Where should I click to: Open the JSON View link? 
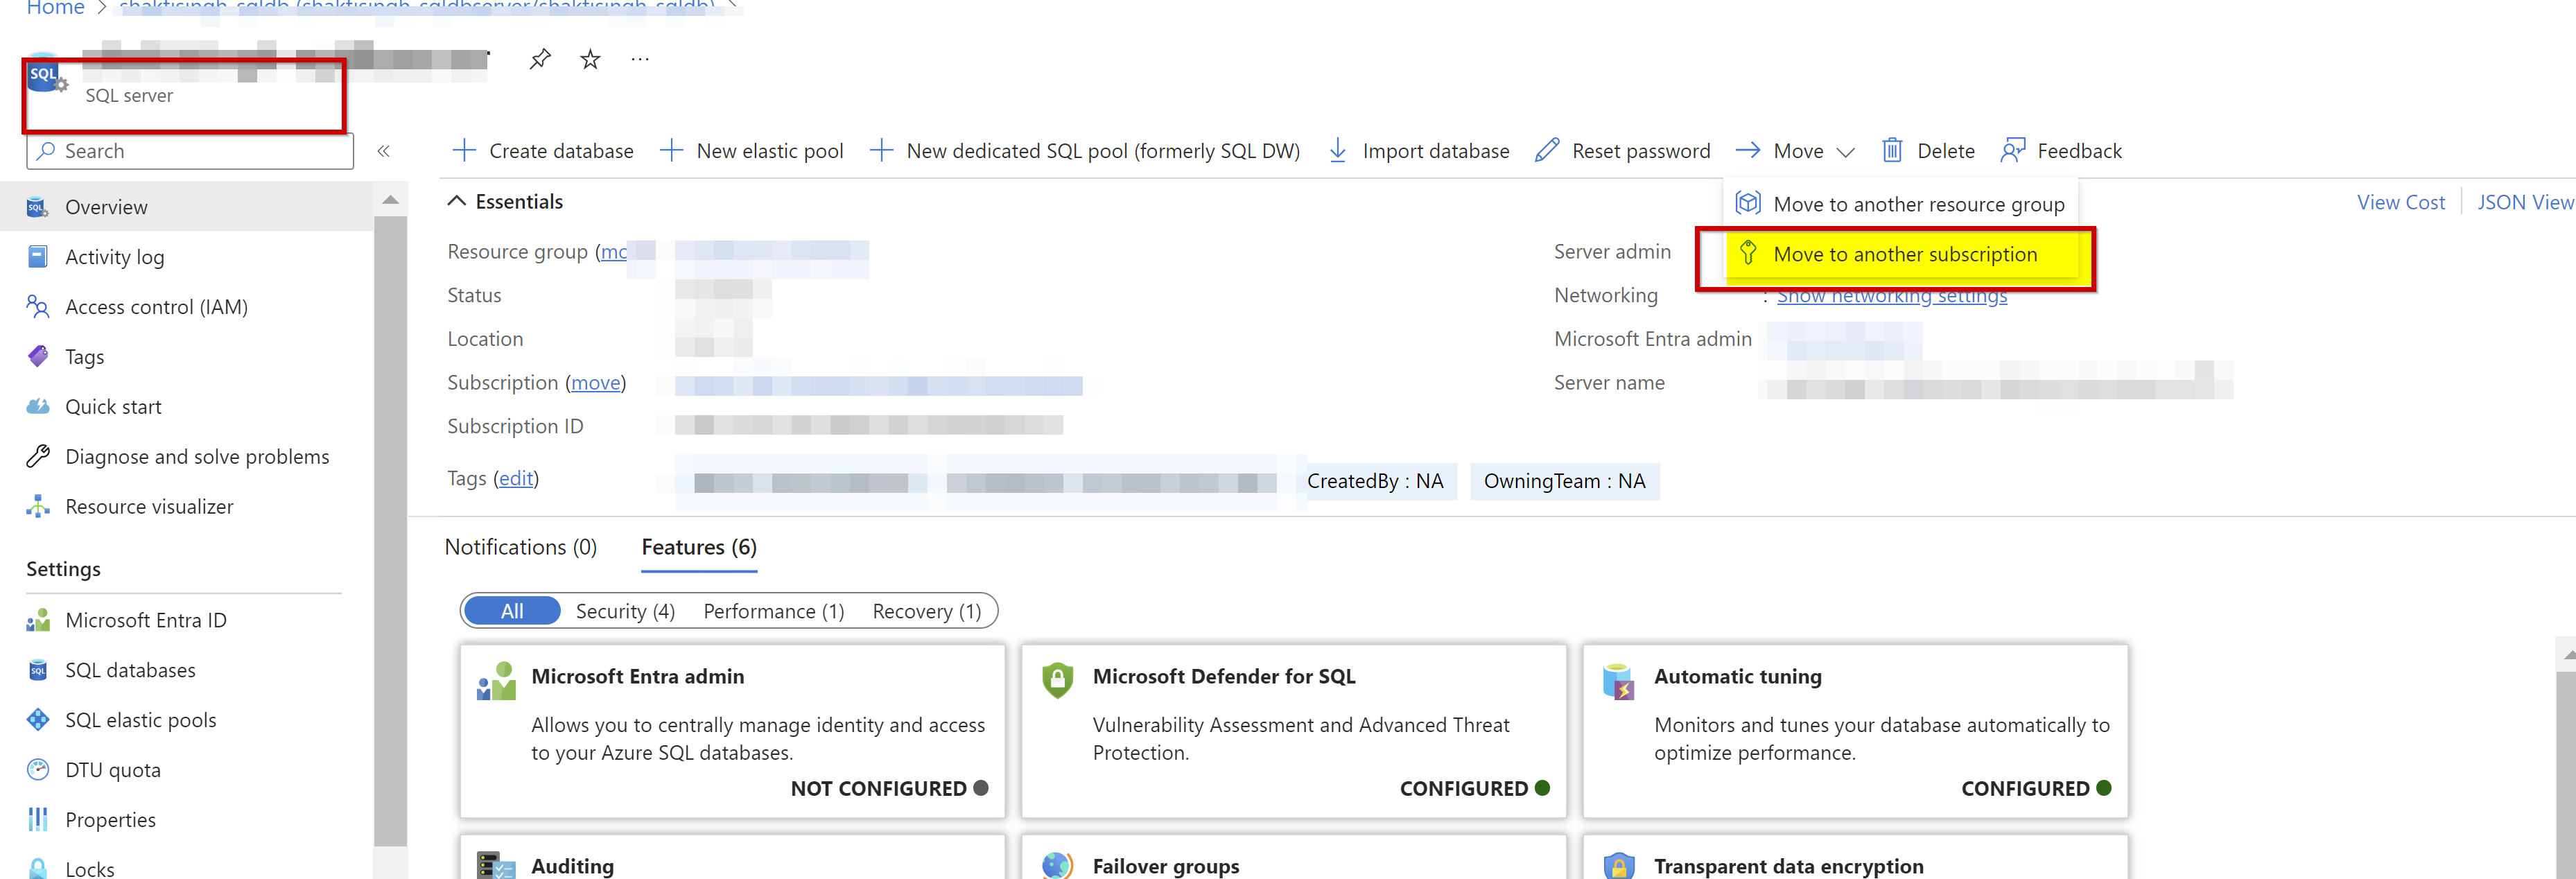tap(2525, 202)
